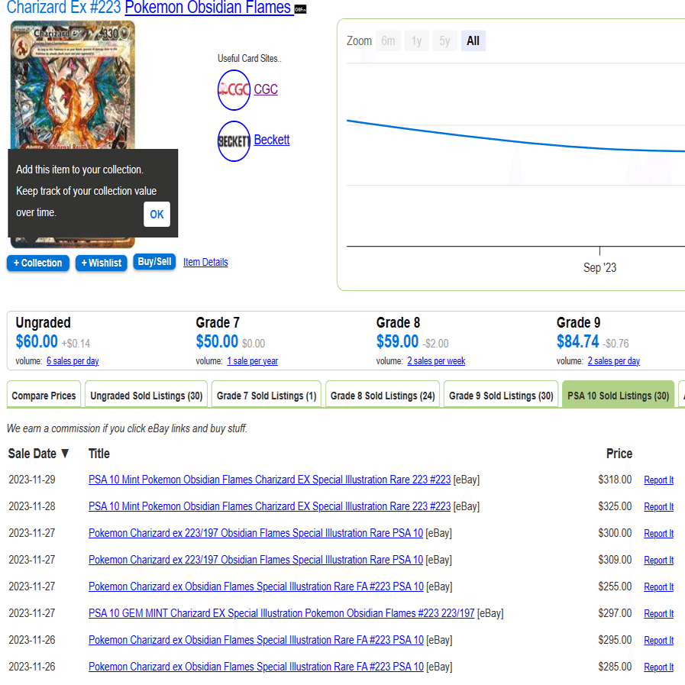Switch to Grade 7 Sold Listings (1) tab
The height and width of the screenshot is (685, 685).
pyautogui.click(x=267, y=396)
